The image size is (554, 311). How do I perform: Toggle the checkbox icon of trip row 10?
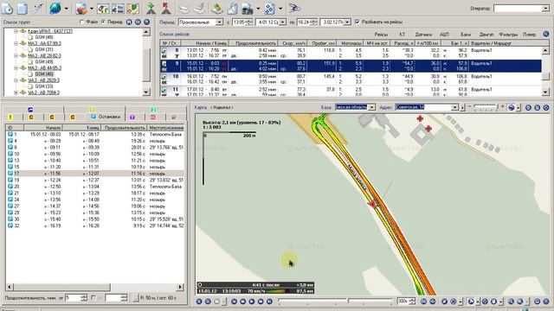coord(164,77)
